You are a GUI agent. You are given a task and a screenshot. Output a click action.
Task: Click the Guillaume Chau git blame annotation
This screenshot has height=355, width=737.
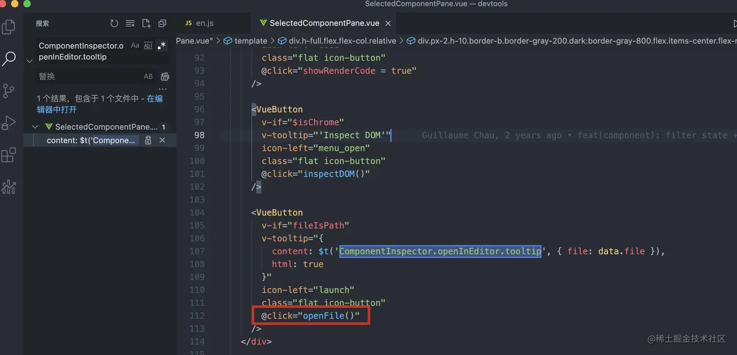coord(580,135)
